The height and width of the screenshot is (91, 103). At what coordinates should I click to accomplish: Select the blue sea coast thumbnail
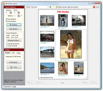(x=47, y=68)
